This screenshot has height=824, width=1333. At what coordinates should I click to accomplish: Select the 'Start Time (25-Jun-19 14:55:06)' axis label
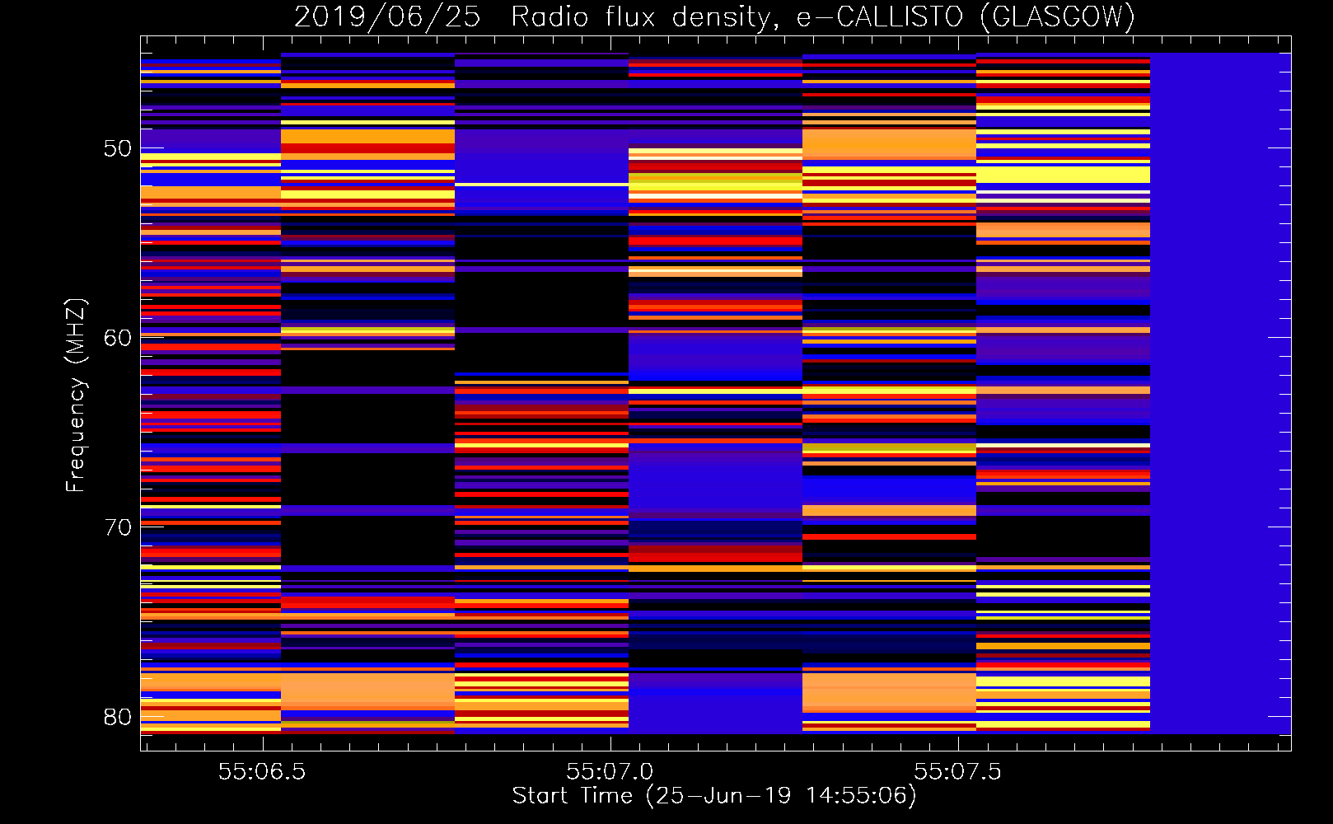pyautogui.click(x=714, y=796)
